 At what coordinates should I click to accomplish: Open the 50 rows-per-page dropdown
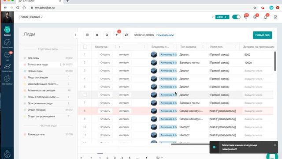pos(160,158)
